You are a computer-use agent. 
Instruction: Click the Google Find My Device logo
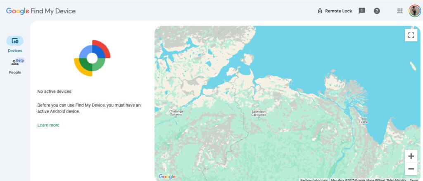(x=41, y=11)
